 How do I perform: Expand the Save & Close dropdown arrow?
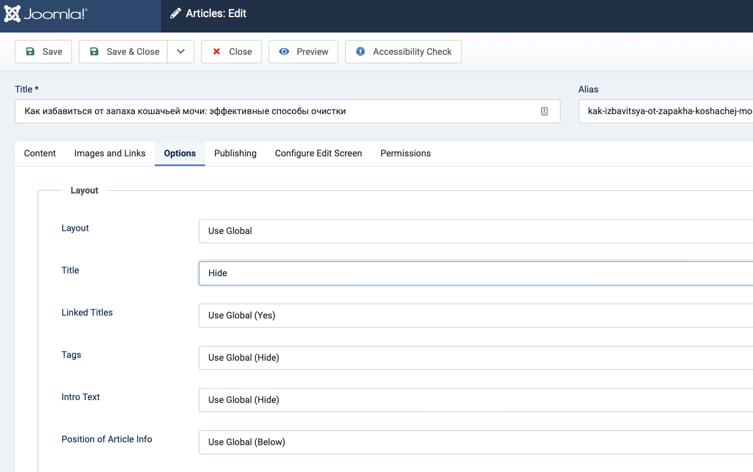tap(181, 51)
